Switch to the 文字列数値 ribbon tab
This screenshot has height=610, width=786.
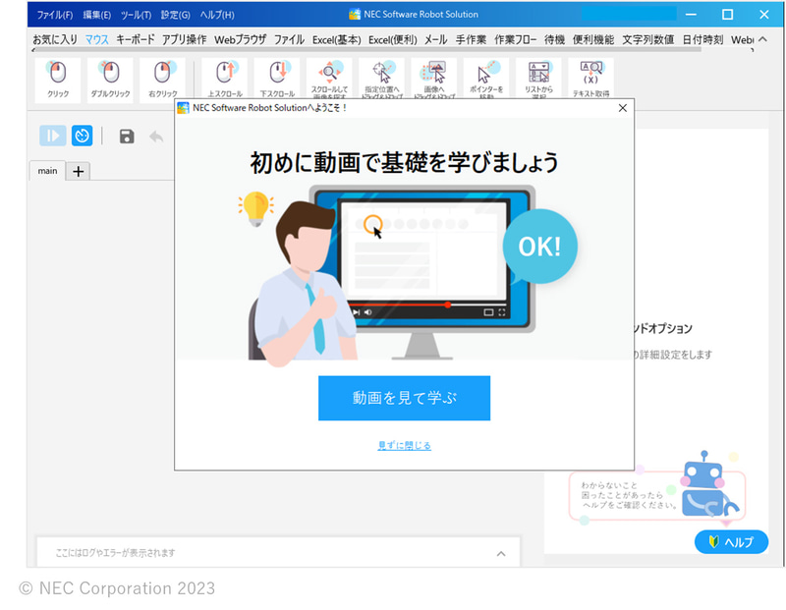648,39
